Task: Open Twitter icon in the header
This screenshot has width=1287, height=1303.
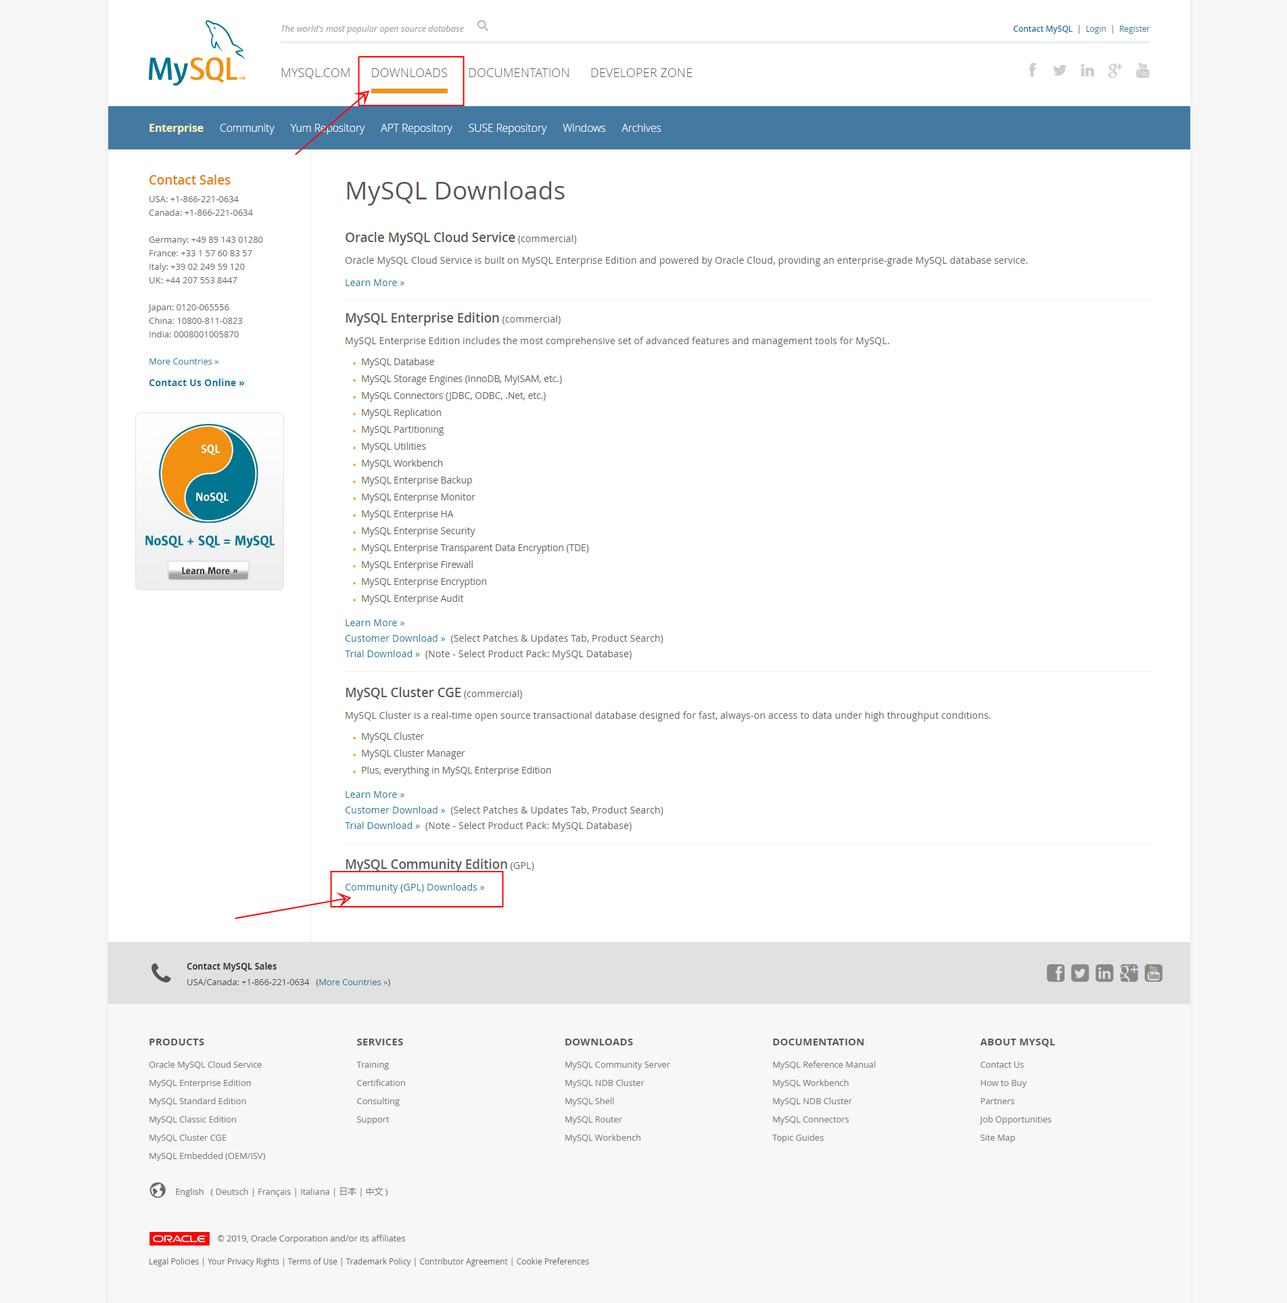Action: tap(1060, 70)
